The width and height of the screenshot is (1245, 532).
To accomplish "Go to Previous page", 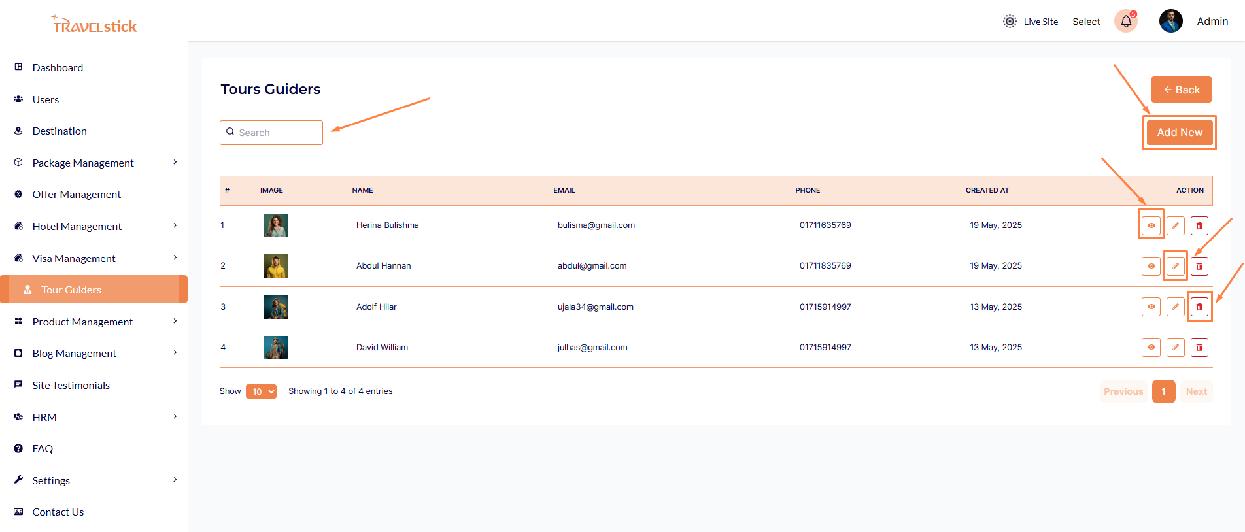I will (1123, 391).
